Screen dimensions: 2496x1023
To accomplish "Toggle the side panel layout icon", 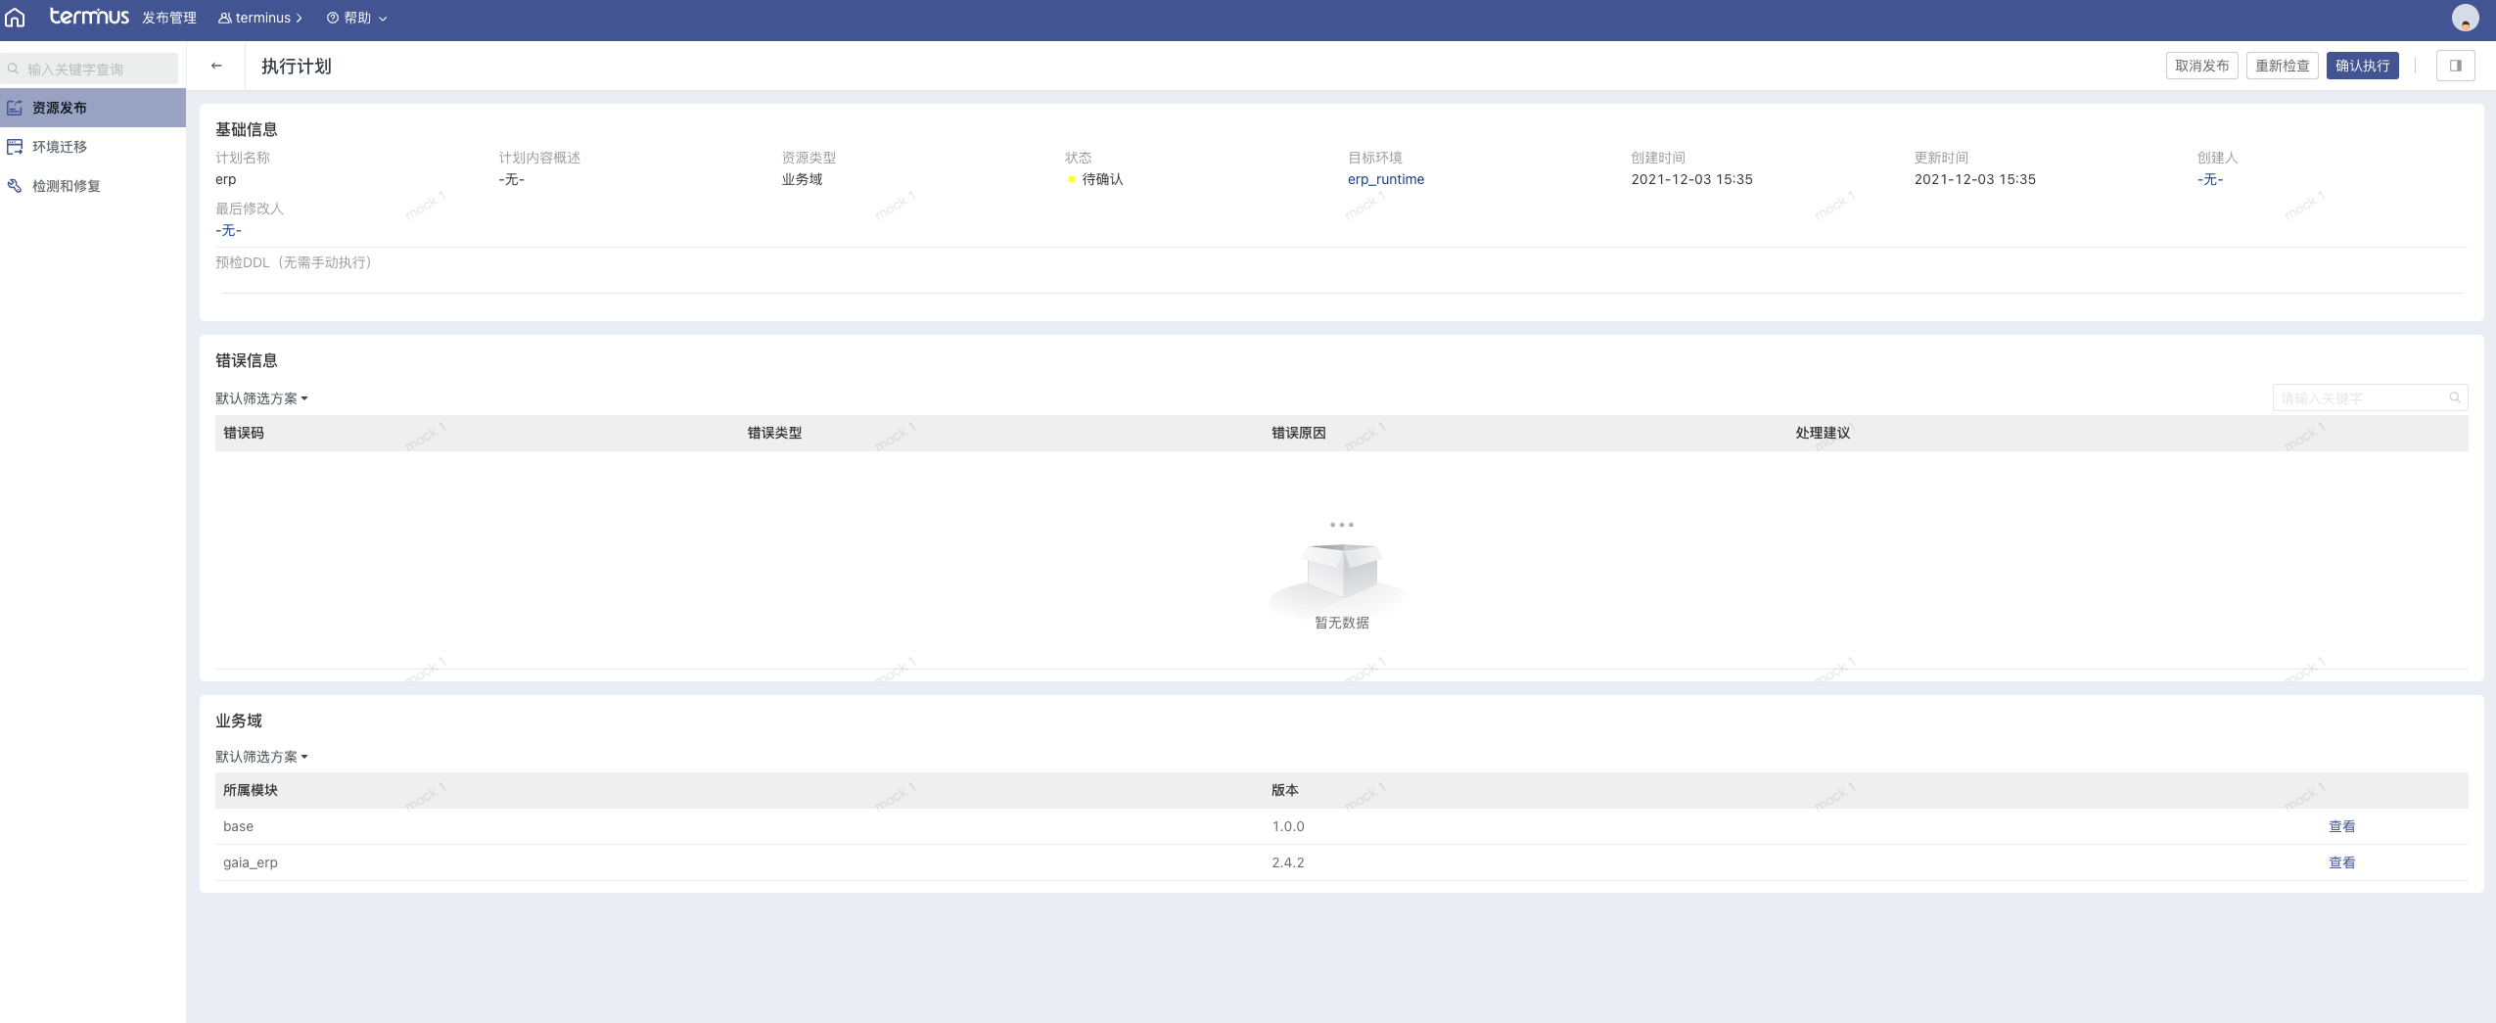I will click(2455, 66).
